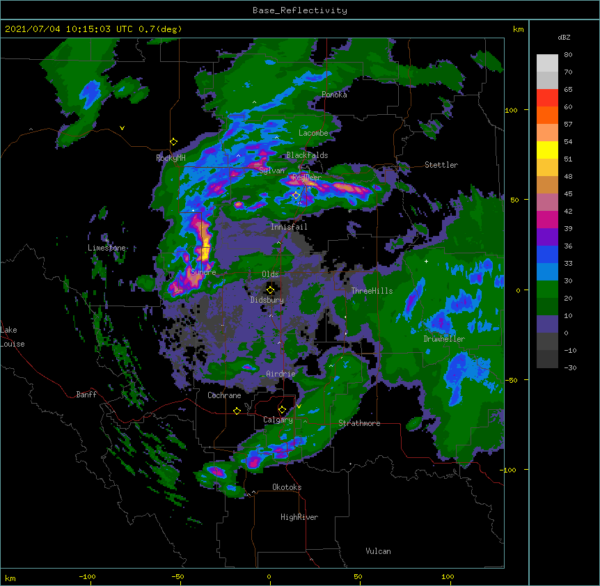Viewport: 600px width, 586px height.
Task: Click the Drumheller city label
Action: coord(444,339)
